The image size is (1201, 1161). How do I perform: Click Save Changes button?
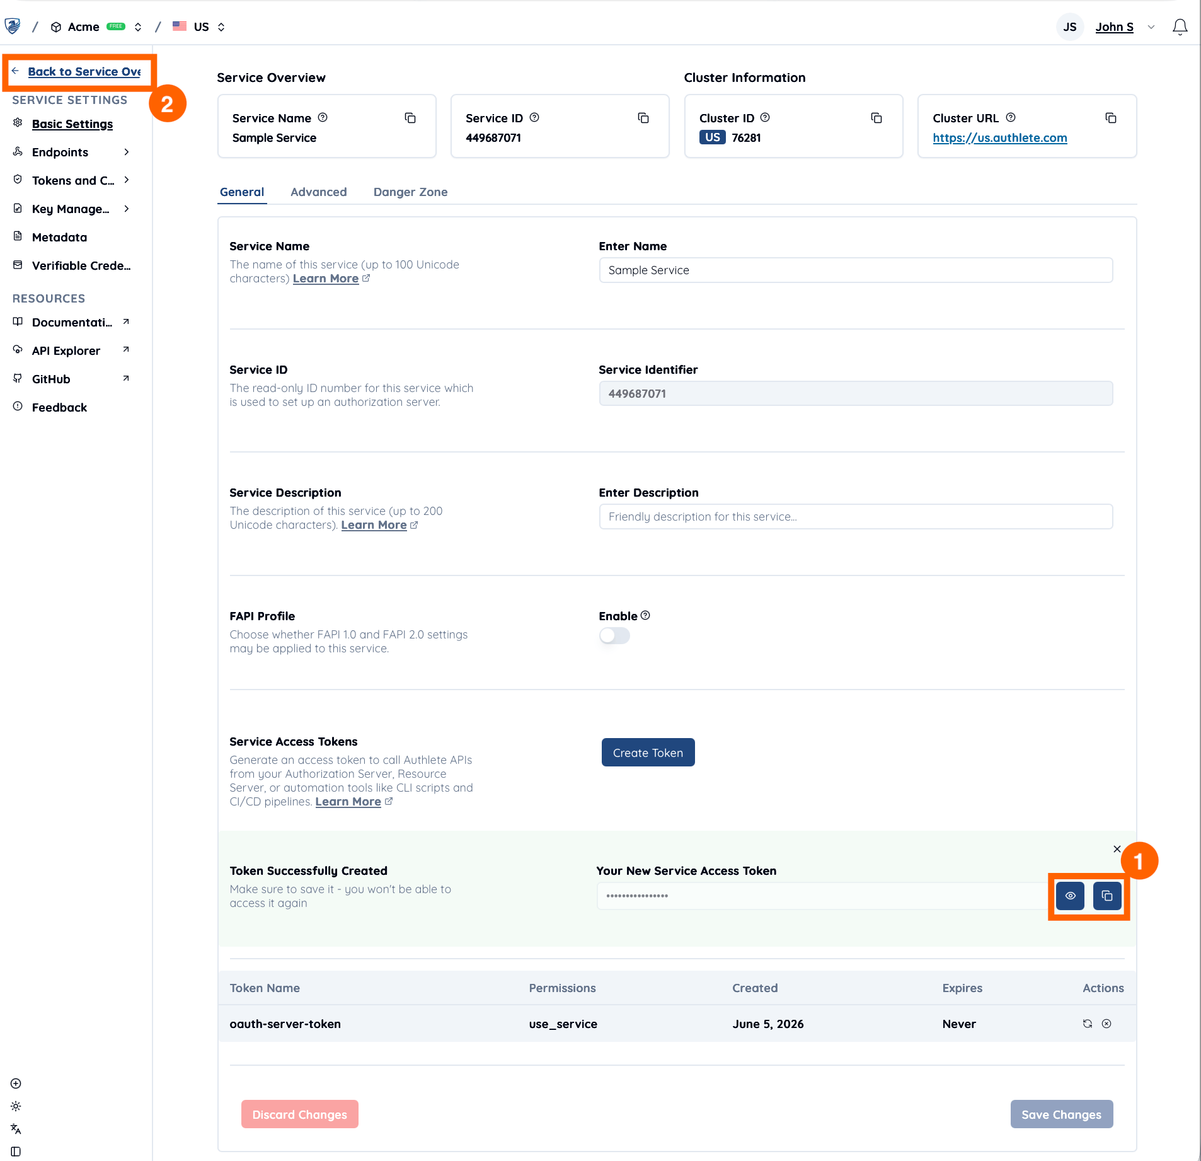[1062, 1114]
